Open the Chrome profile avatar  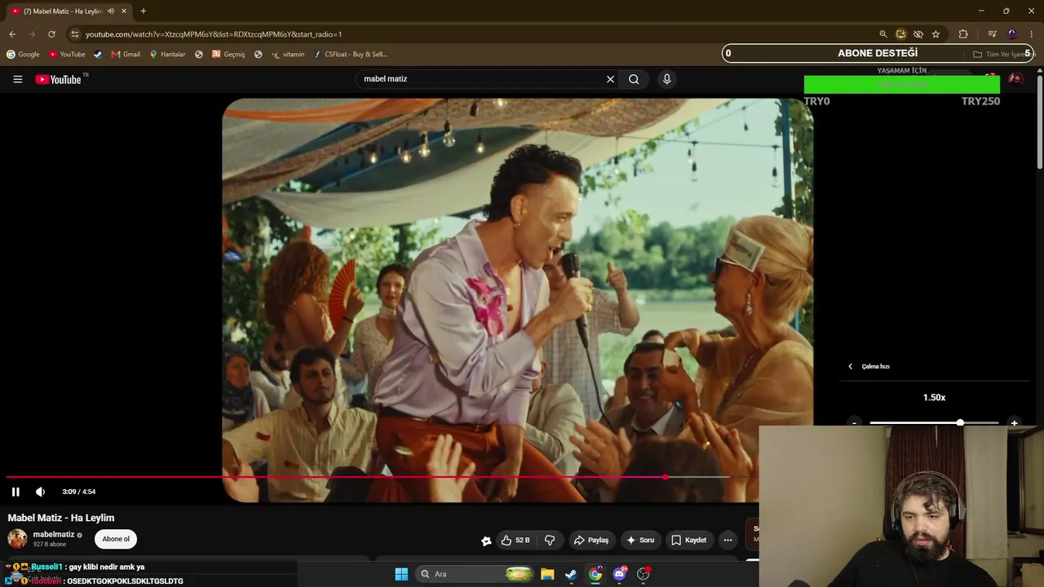(x=1012, y=34)
